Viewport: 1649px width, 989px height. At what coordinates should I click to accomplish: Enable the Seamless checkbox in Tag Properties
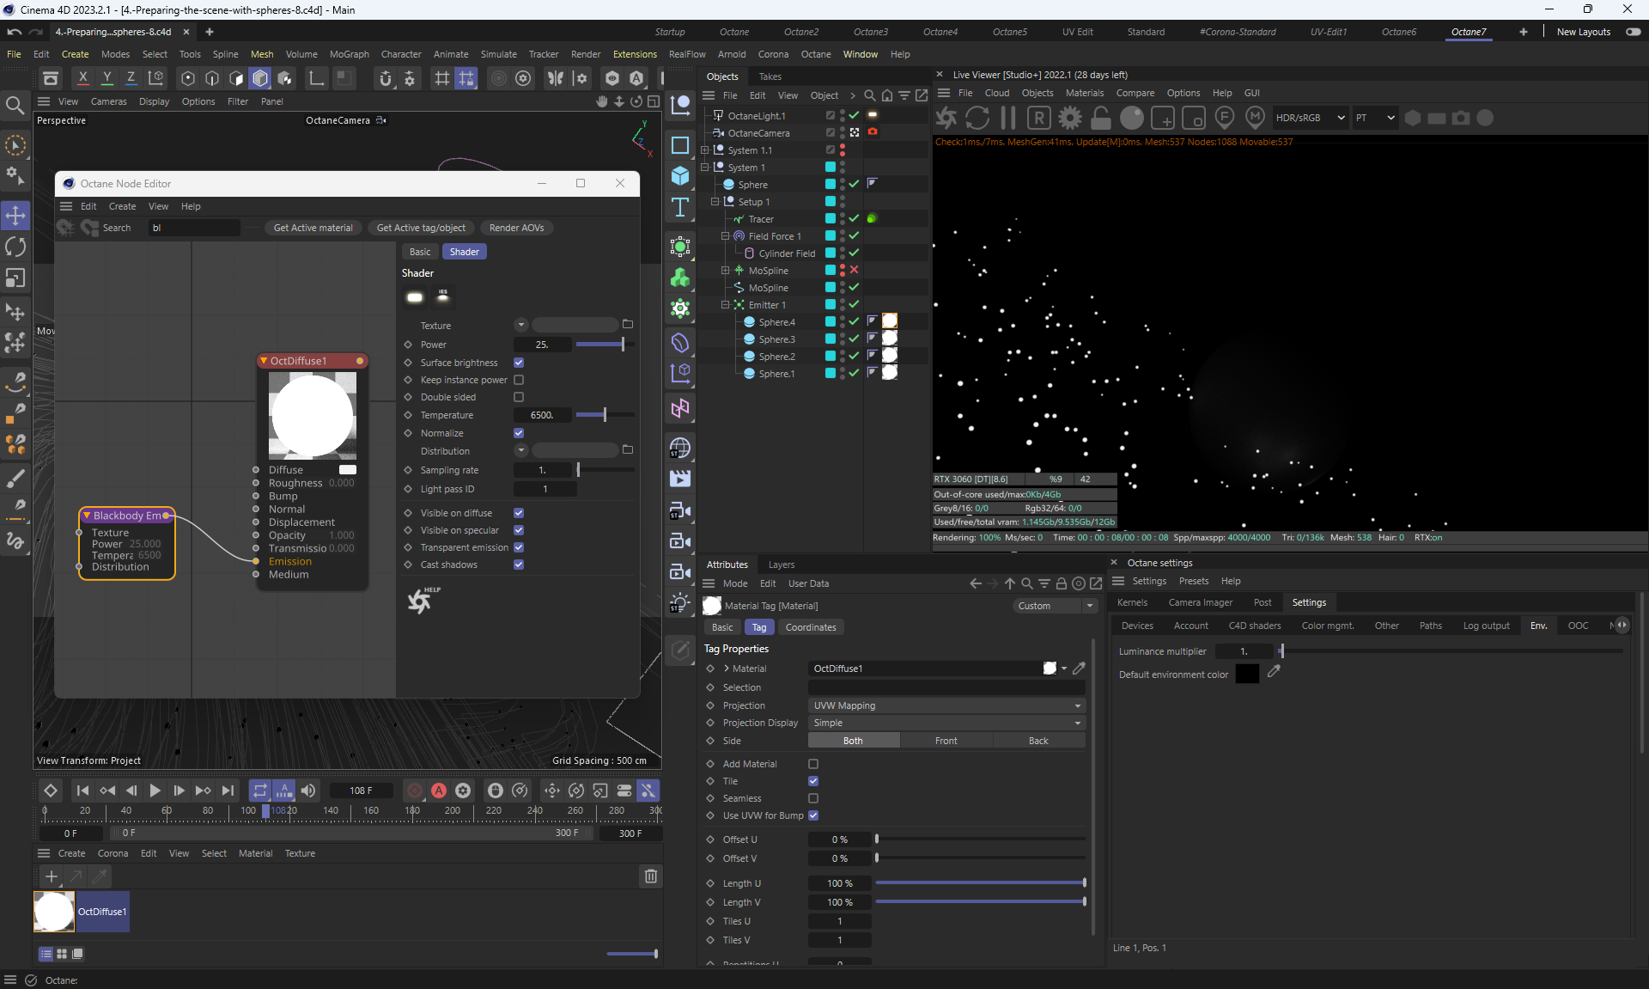pyautogui.click(x=813, y=798)
